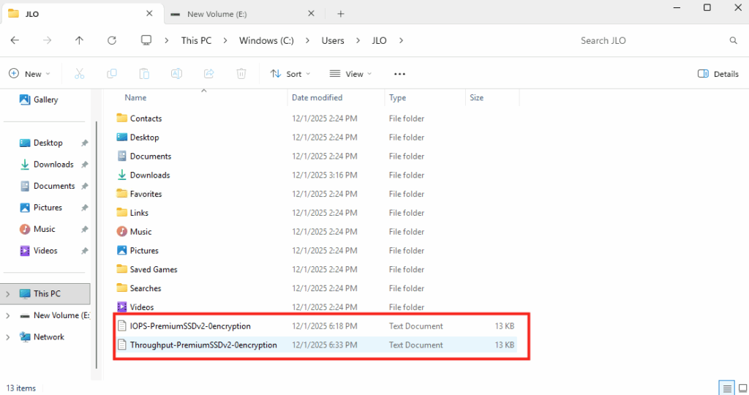Click the Share icon in toolbar

208,74
